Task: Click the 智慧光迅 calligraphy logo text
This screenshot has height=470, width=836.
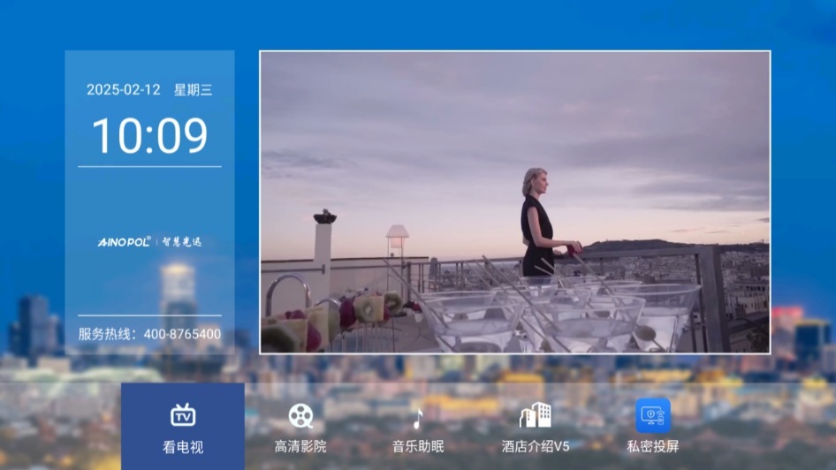Action: (181, 241)
